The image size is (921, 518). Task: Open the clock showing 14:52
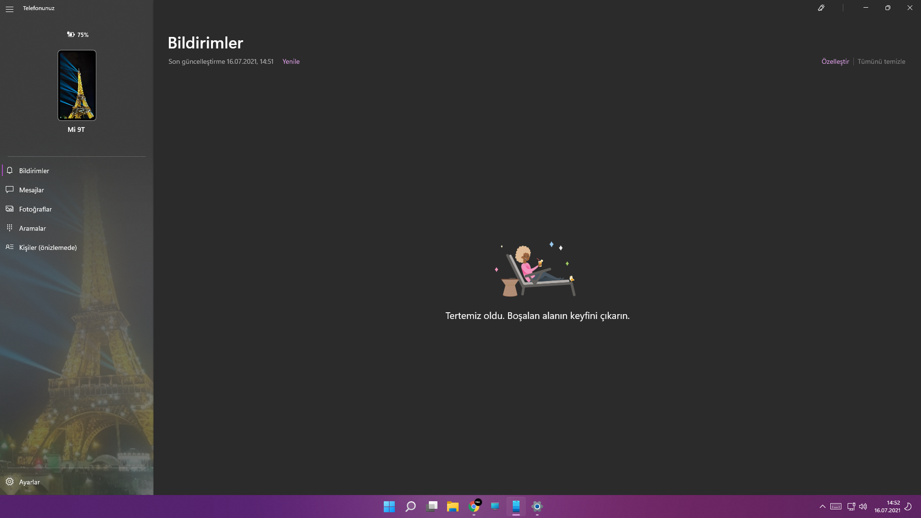point(887,506)
